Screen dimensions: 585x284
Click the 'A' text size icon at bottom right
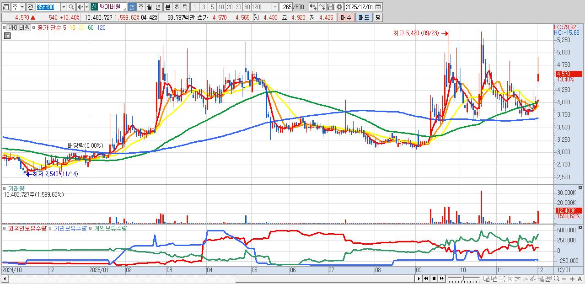[580, 279]
